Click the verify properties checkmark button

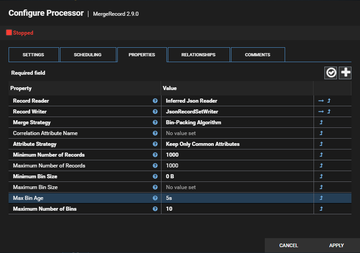point(331,73)
